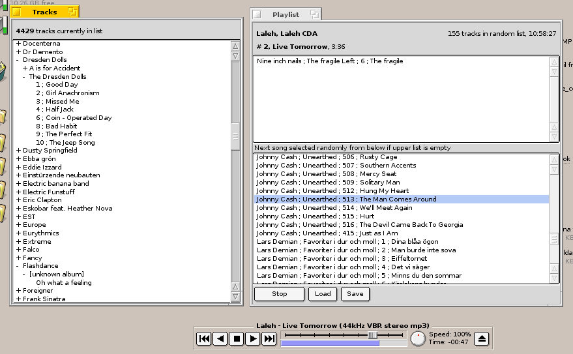
Task: Click random list scrollbar thumb
Action: point(554,239)
